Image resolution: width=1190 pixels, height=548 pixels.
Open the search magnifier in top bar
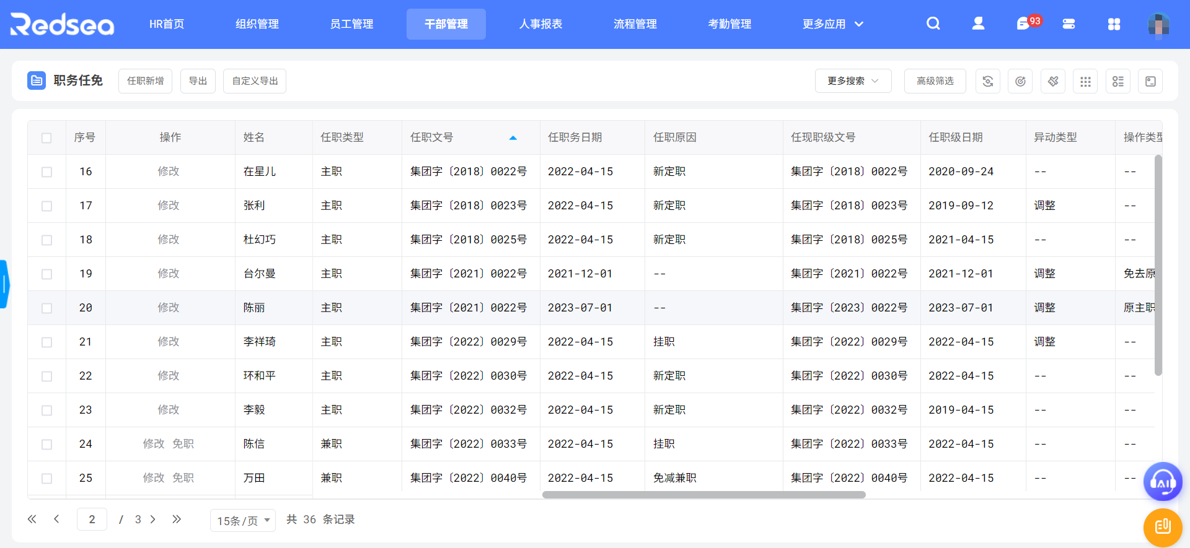[x=933, y=24]
